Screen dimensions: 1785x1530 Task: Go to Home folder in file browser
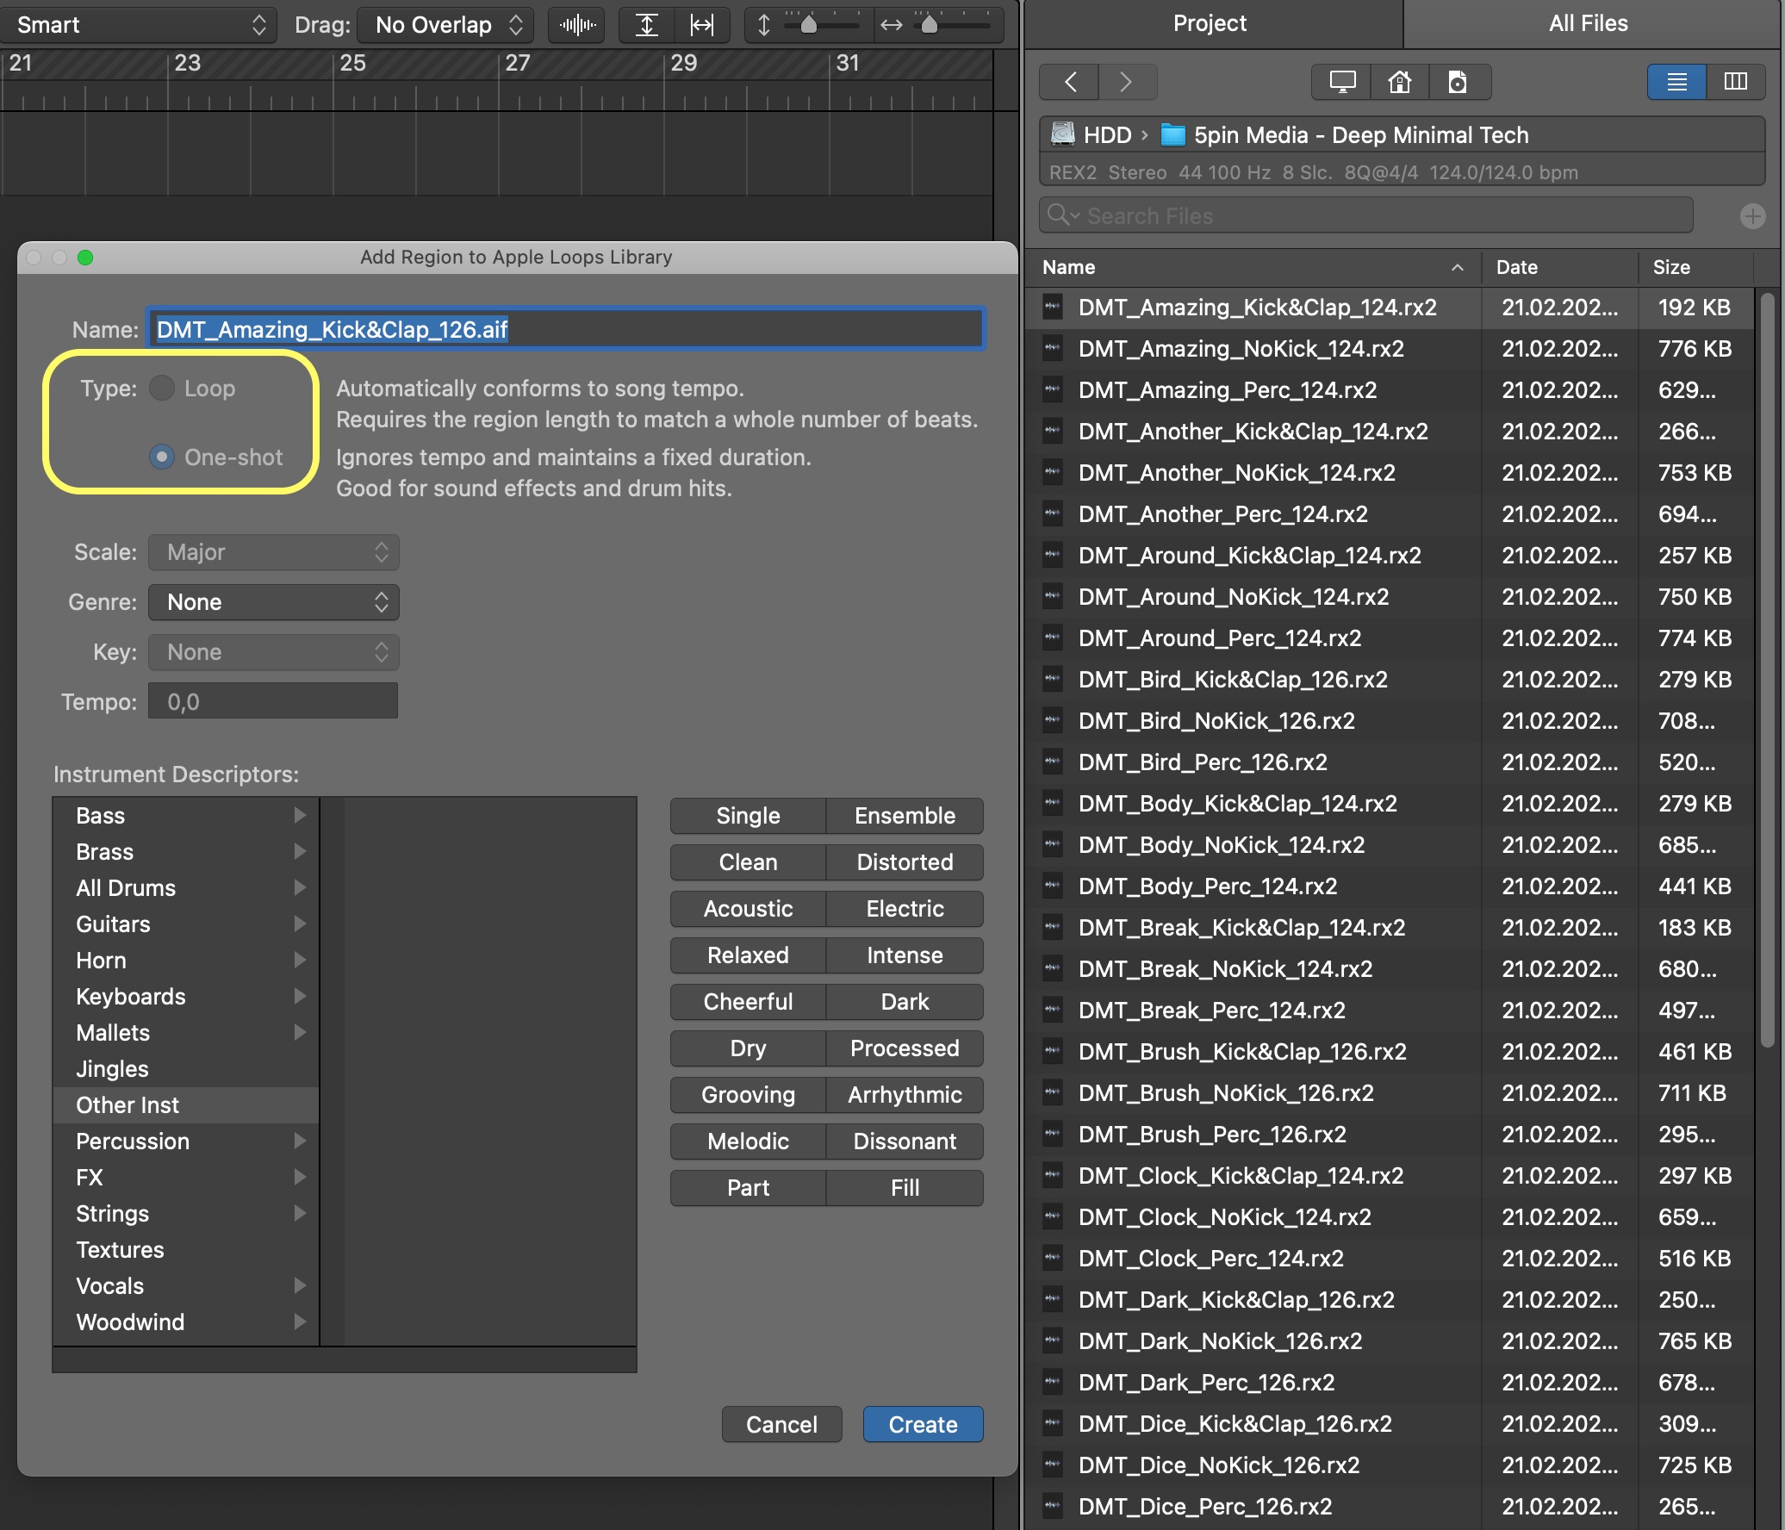tap(1400, 82)
